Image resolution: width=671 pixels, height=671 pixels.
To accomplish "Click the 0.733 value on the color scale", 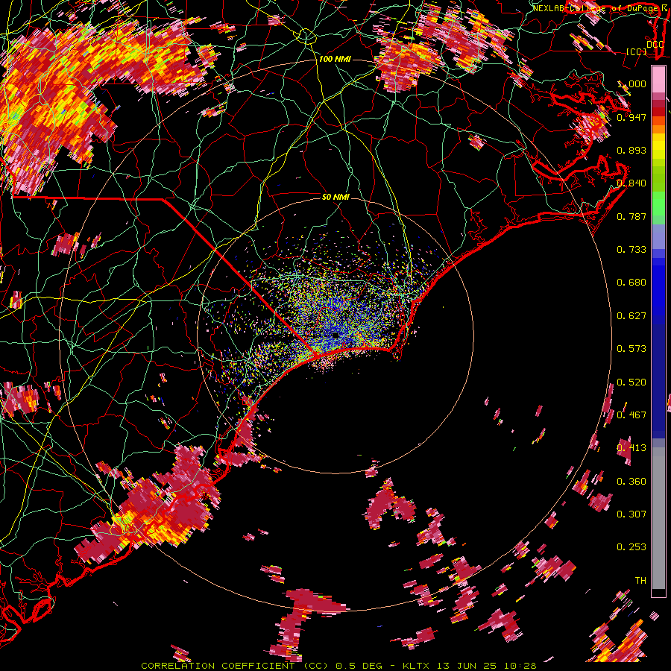I will click(631, 250).
